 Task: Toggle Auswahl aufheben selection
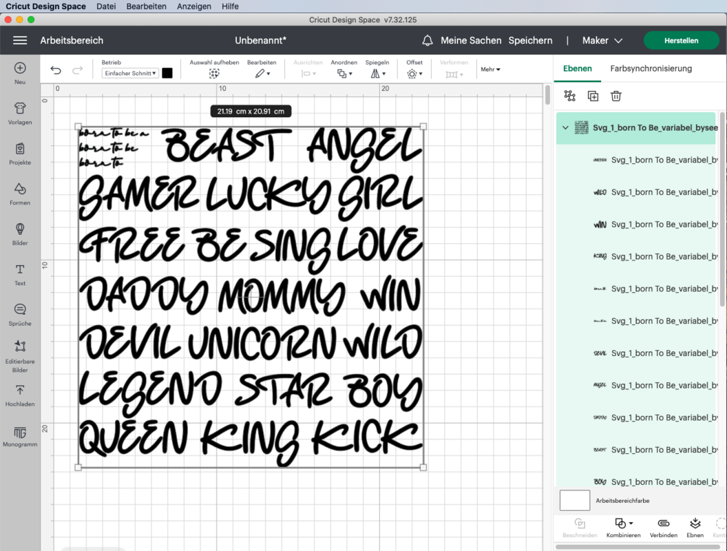pyautogui.click(x=214, y=73)
